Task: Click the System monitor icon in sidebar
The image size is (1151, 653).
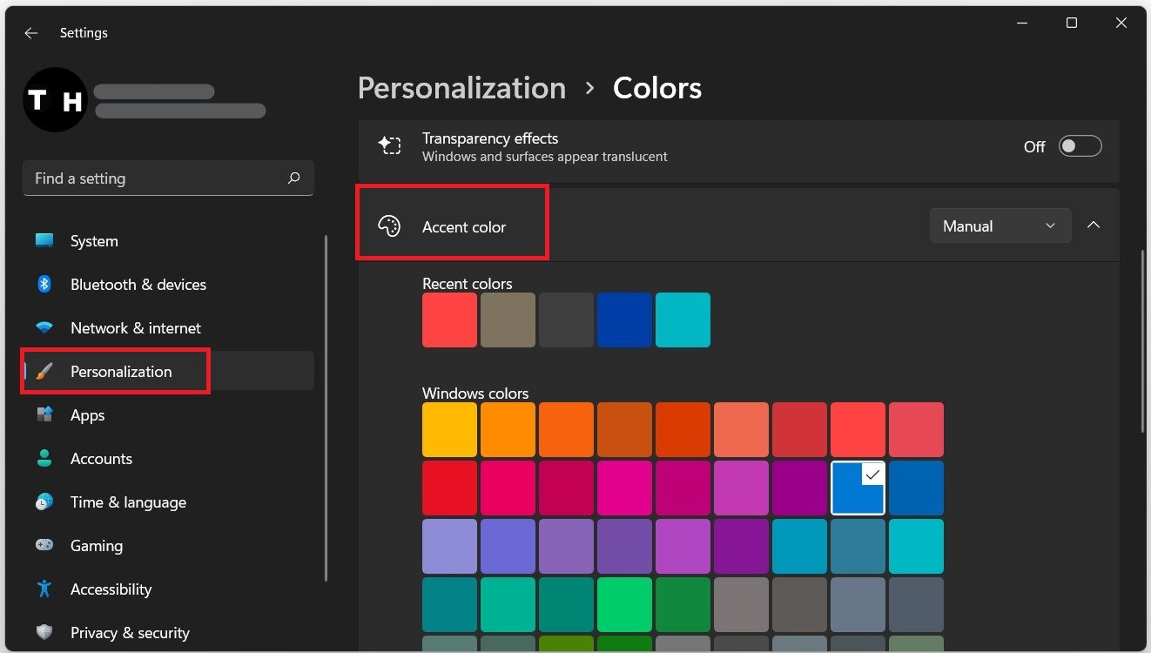Action: click(x=44, y=241)
